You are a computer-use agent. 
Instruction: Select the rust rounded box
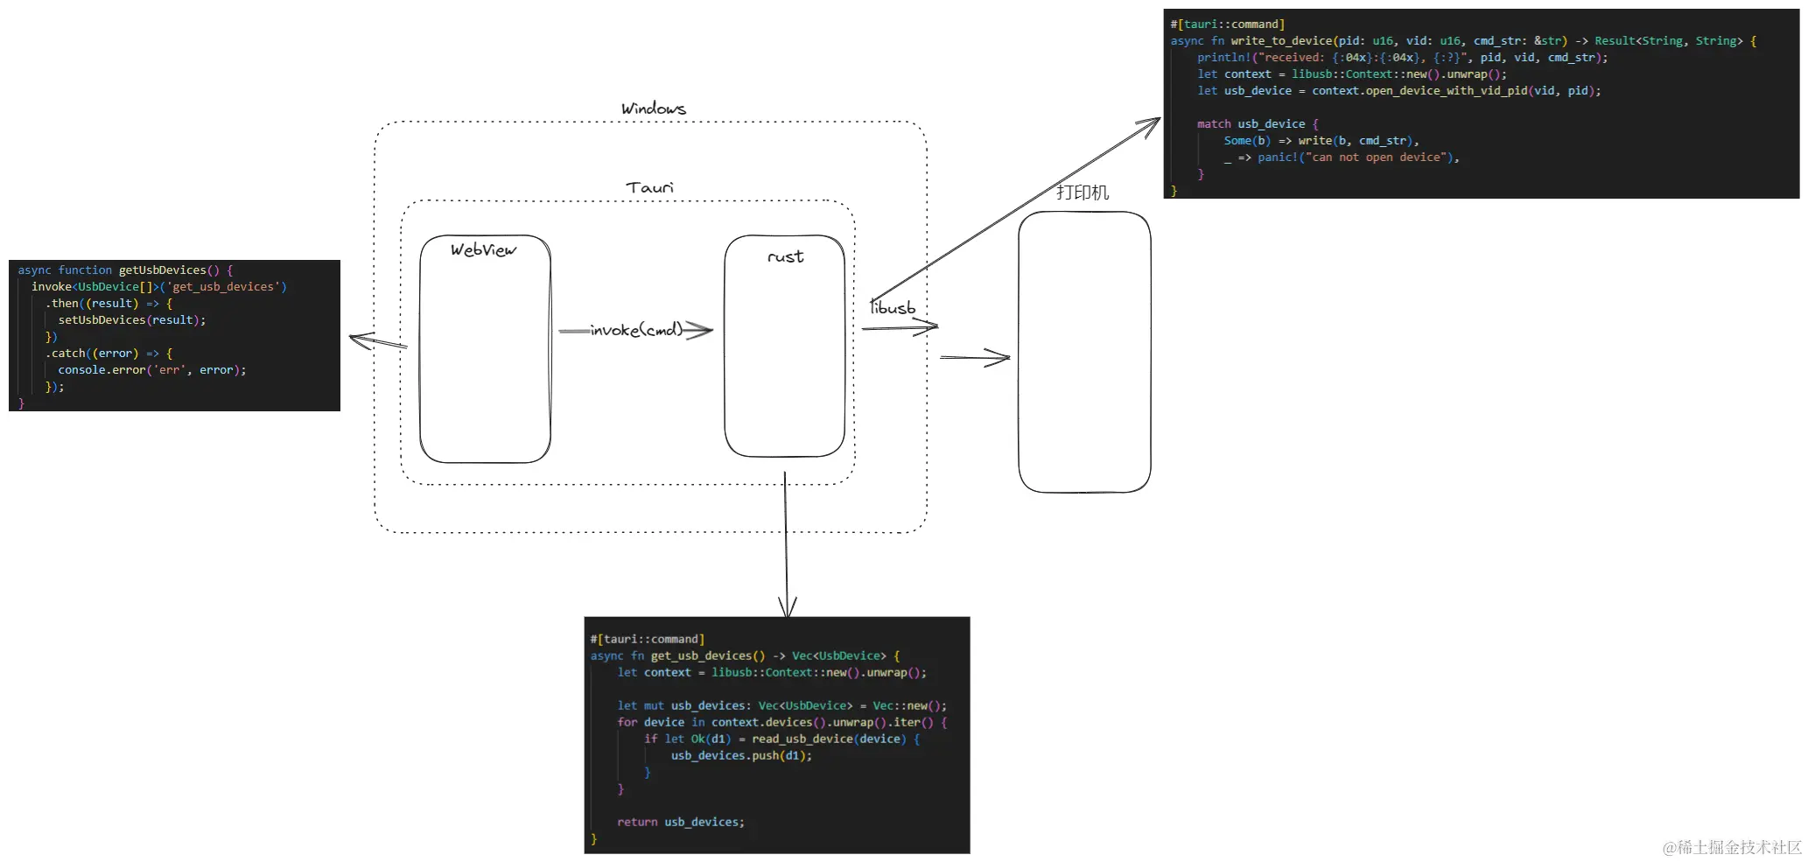[784, 346]
